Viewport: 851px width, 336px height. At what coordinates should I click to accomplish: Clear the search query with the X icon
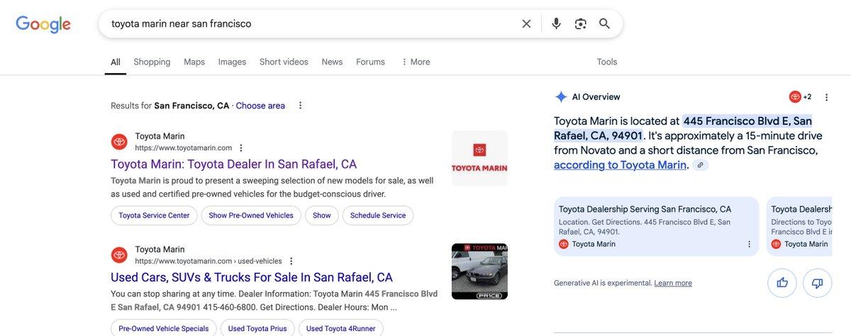[x=526, y=23]
